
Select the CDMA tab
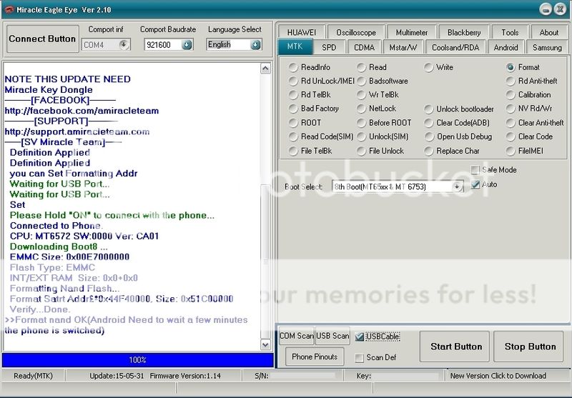364,47
